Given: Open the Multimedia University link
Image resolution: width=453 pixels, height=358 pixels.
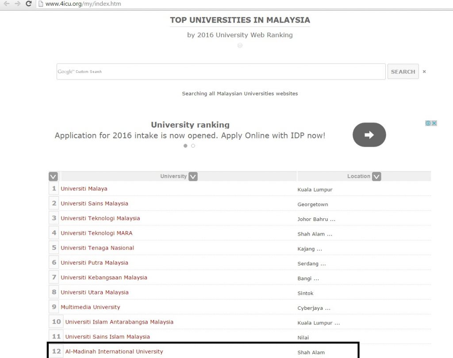Looking at the screenshot, I should 90,307.
